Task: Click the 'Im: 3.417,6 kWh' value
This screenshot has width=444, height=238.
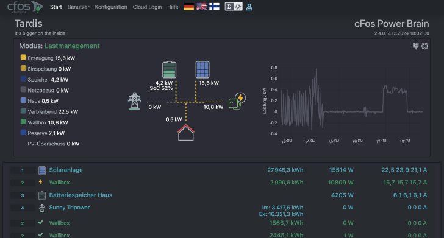Action: (x=282, y=208)
